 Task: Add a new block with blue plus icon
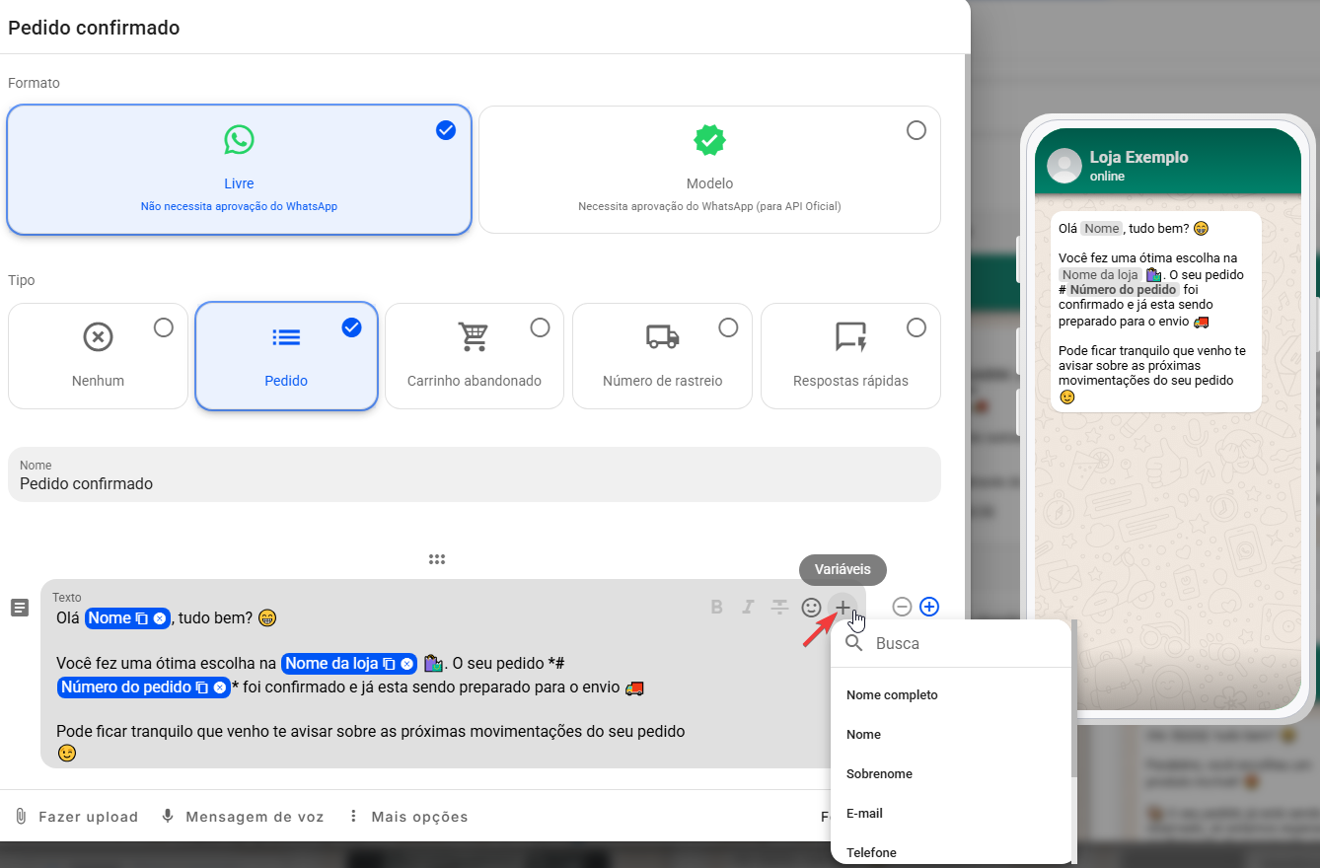click(929, 607)
